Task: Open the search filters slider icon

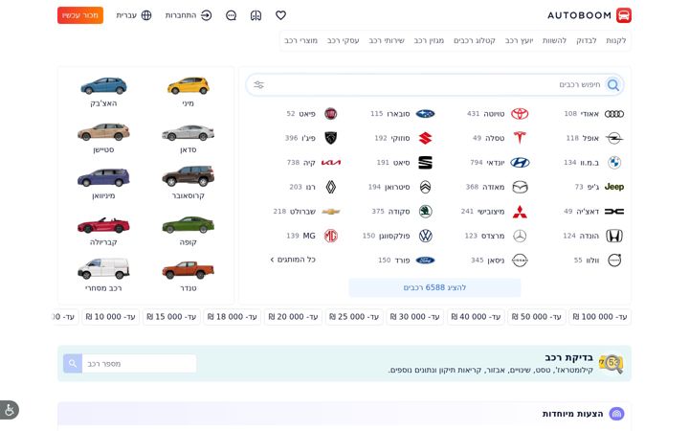Action: coord(258,85)
